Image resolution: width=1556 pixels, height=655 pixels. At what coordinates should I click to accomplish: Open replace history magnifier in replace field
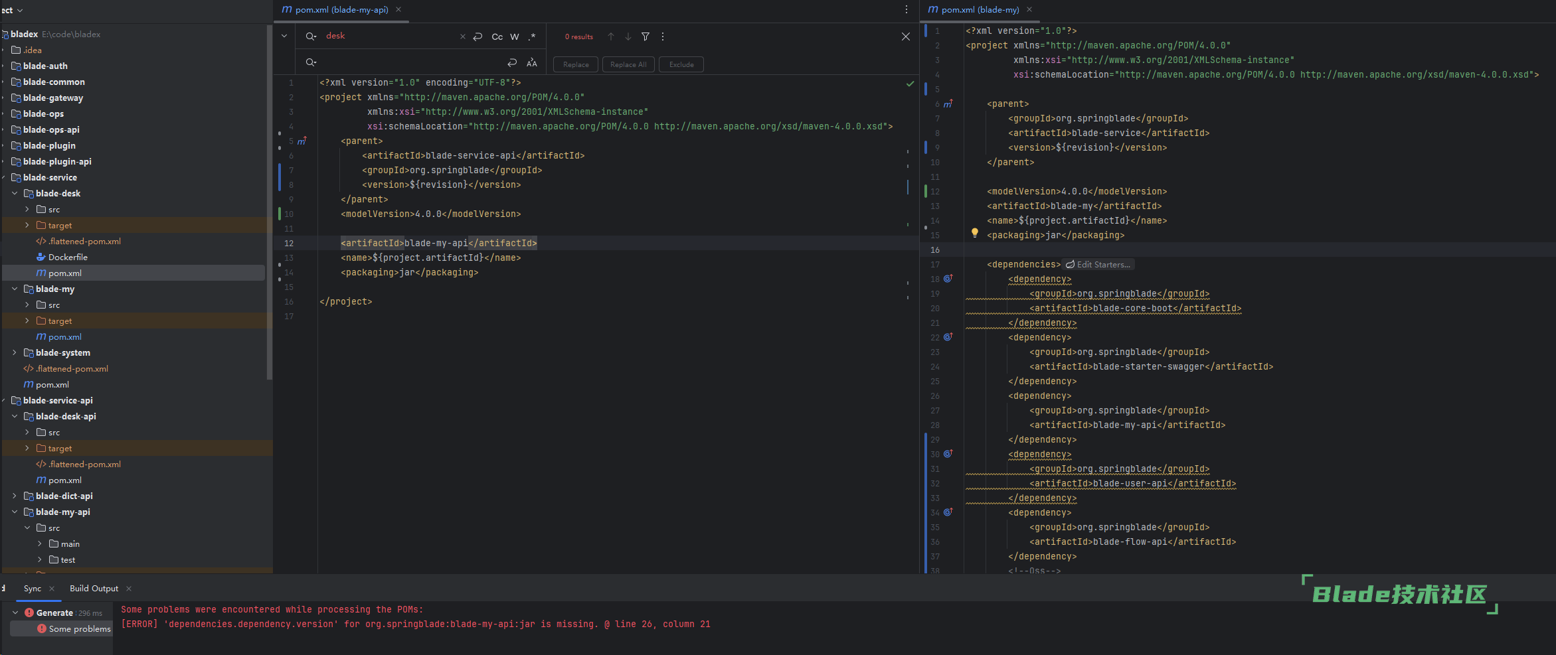(311, 62)
